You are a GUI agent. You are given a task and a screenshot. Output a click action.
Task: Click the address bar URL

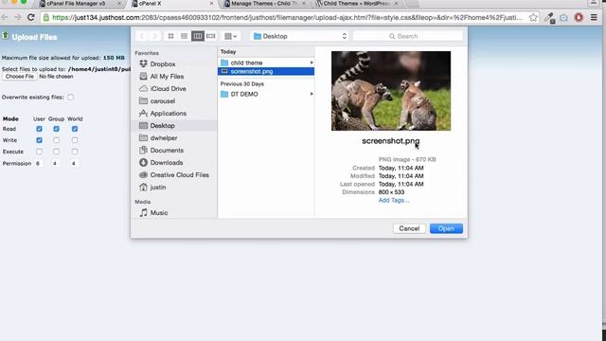click(x=287, y=17)
